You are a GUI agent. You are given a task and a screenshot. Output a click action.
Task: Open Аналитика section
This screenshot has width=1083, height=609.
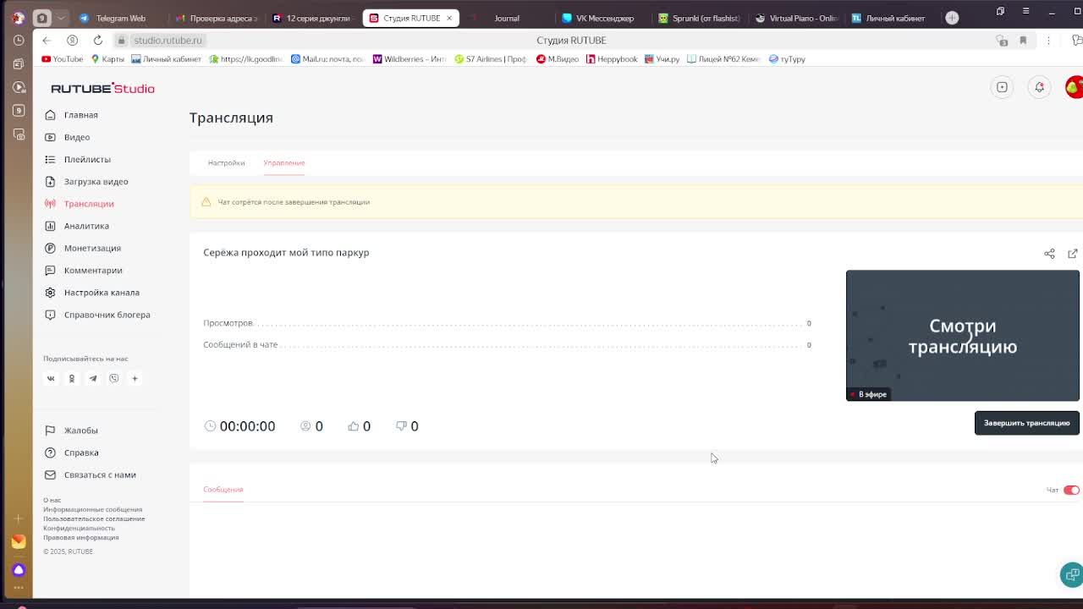86,226
